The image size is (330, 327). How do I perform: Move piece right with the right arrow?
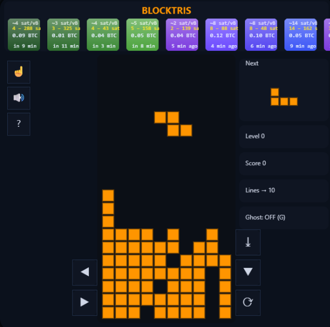pyautogui.click(x=84, y=303)
